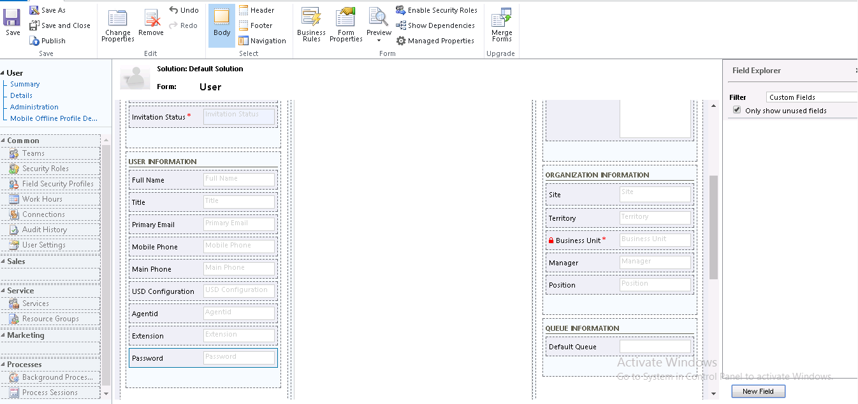
Task: Open the Summary tab link
Action: [x=25, y=84]
